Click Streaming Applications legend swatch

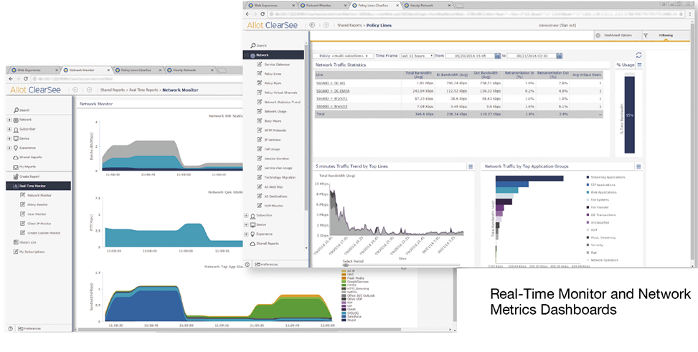pos(588,177)
